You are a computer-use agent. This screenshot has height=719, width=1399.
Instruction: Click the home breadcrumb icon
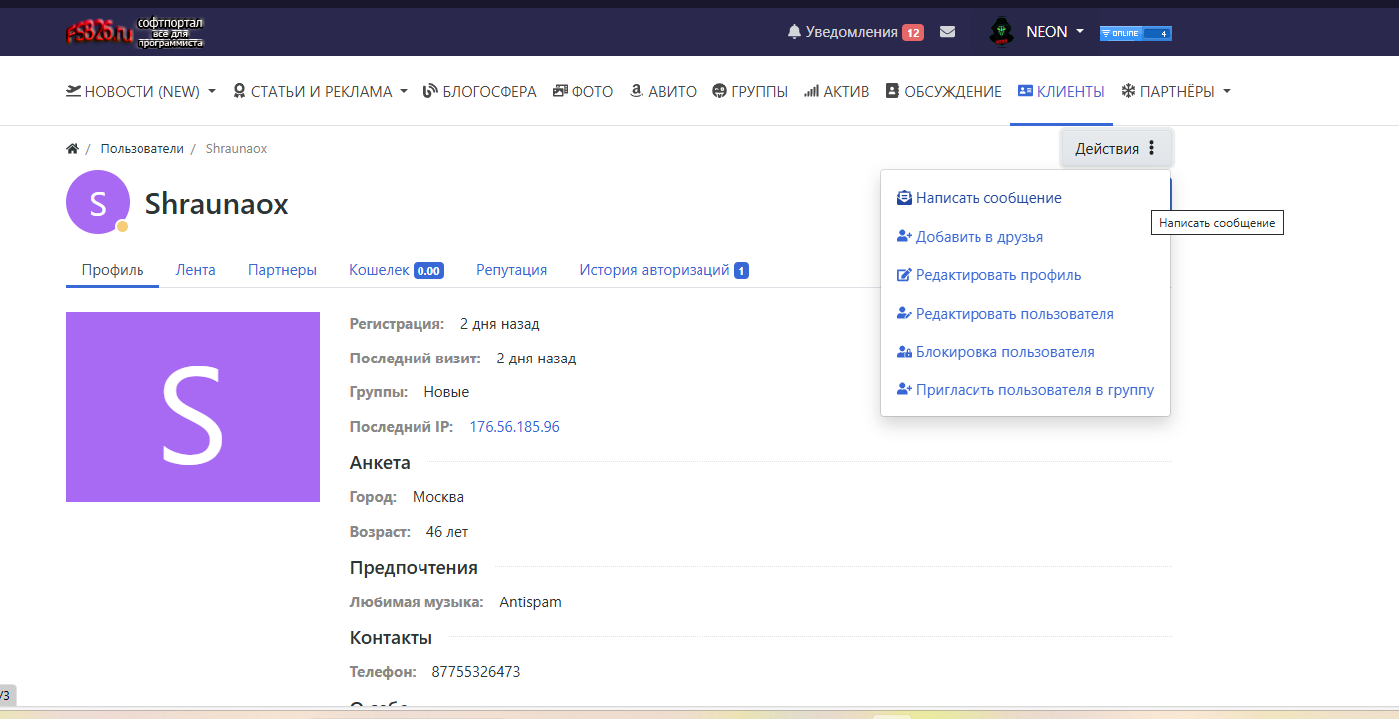pyautogui.click(x=72, y=149)
